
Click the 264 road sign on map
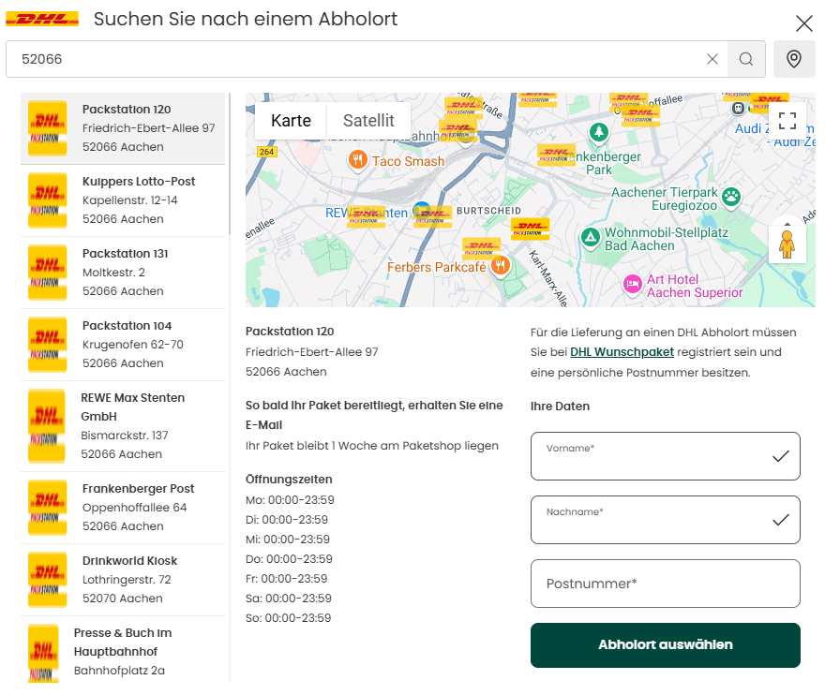(x=267, y=152)
